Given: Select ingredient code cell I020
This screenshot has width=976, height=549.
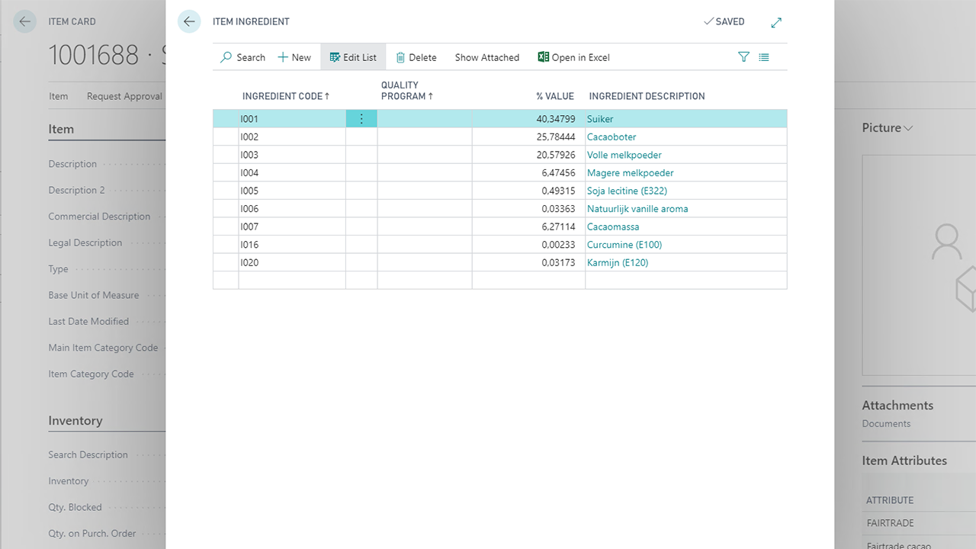Looking at the screenshot, I should (292, 262).
